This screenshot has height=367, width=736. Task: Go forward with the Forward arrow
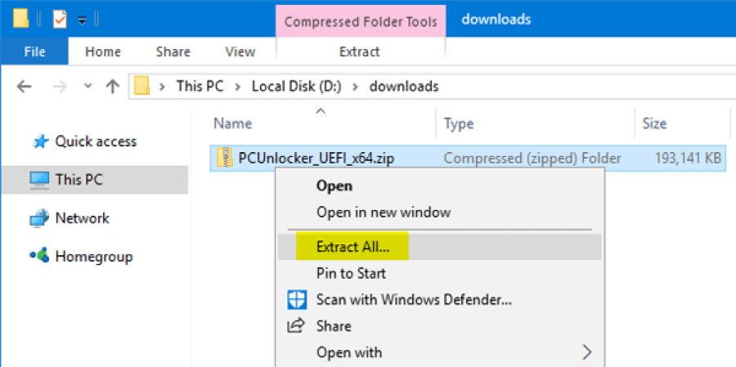pyautogui.click(x=59, y=87)
